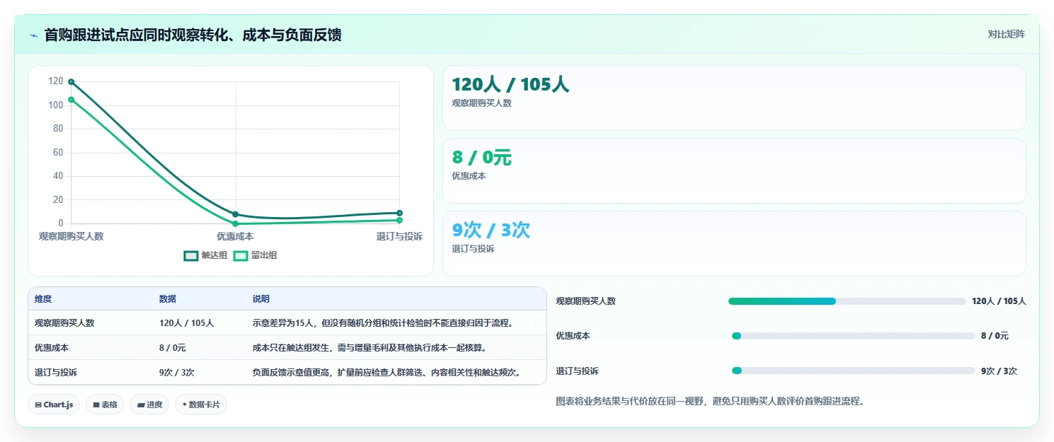This screenshot has width=1054, height=442.
Task: Click the 观察期购买人数 label left of the progress bar
Action: click(x=586, y=301)
